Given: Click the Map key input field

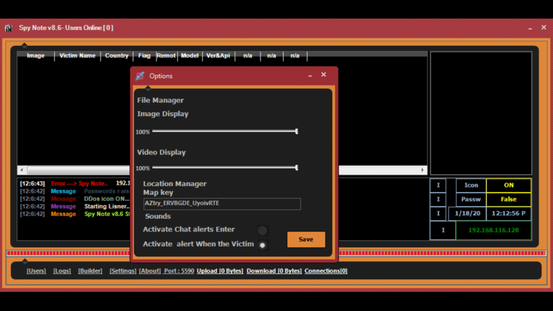Looking at the screenshot, I should [222, 204].
